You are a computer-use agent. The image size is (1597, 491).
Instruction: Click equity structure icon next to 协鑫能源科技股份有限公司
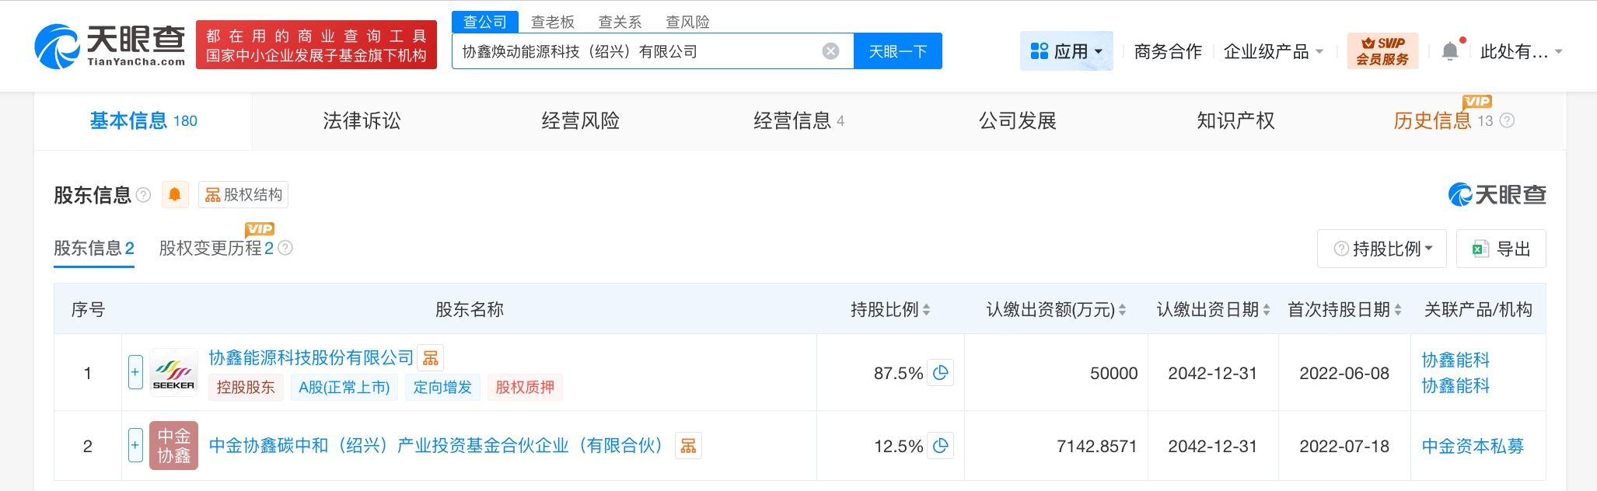[x=431, y=358]
